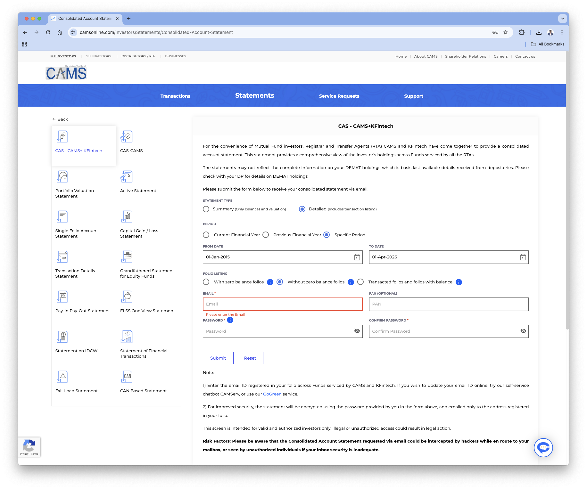The image size is (587, 489).
Task: Open the From Date calendar picker
Action: pyautogui.click(x=357, y=257)
